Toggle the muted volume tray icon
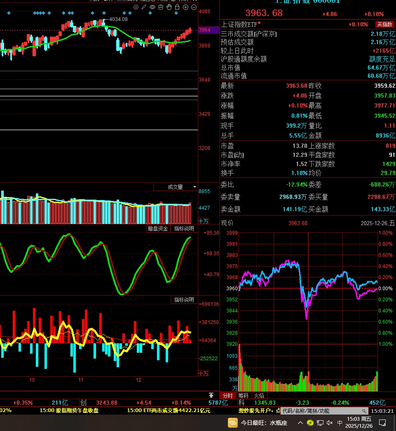 click(330, 423)
